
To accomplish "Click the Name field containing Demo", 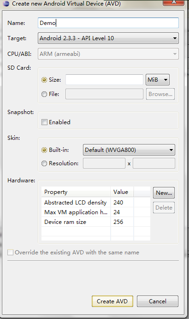I will point(108,23).
